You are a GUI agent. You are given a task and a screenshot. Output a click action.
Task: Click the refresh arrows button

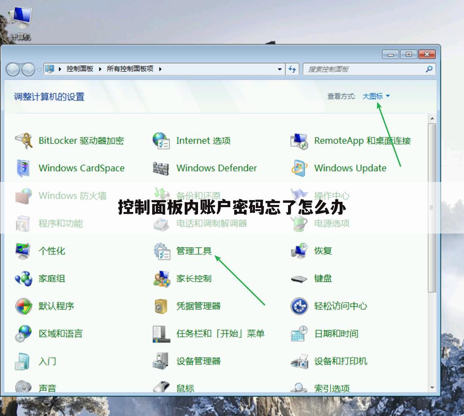click(x=292, y=69)
